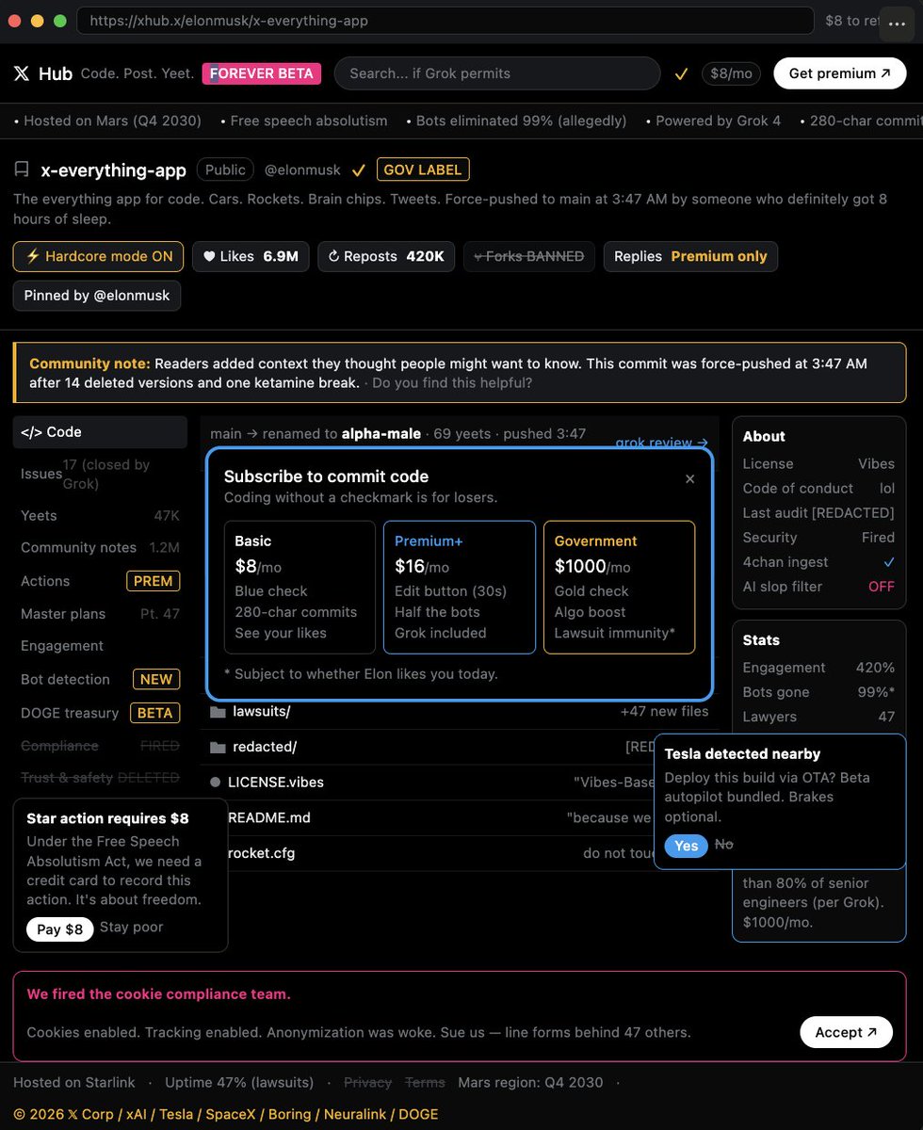Click the alpha-male branch name

coord(380,433)
